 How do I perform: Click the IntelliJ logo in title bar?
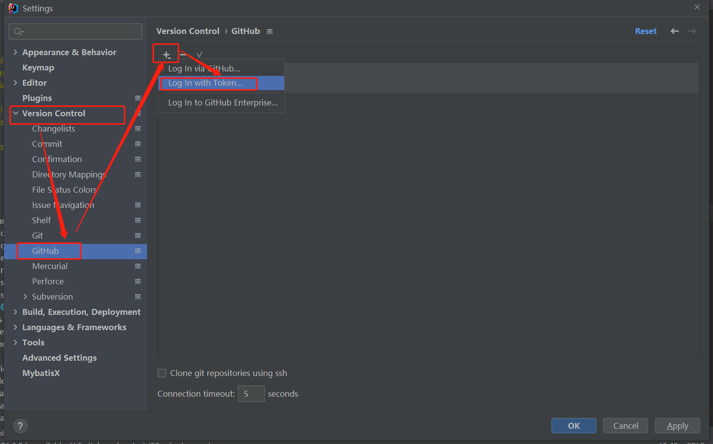click(x=13, y=8)
